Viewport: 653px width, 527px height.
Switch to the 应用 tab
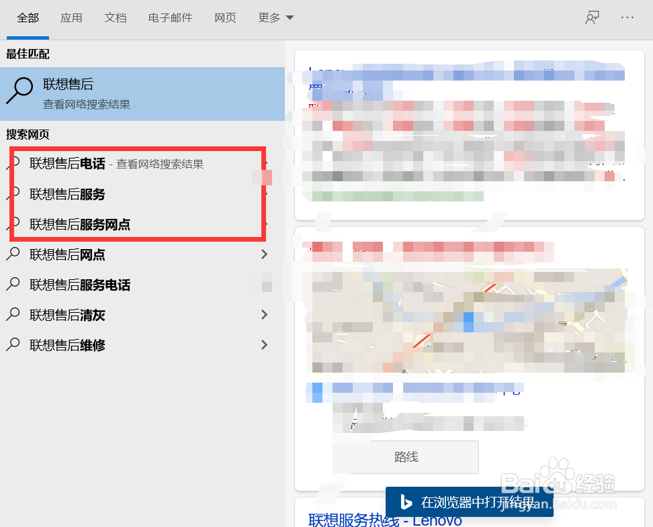pyautogui.click(x=71, y=18)
